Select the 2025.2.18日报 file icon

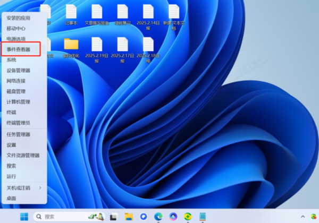coord(148,50)
